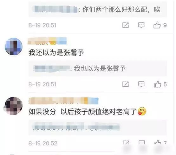176x155 pixels.
Task: Tap repost icon on the 20:52 comment
Action: (x=126, y=143)
